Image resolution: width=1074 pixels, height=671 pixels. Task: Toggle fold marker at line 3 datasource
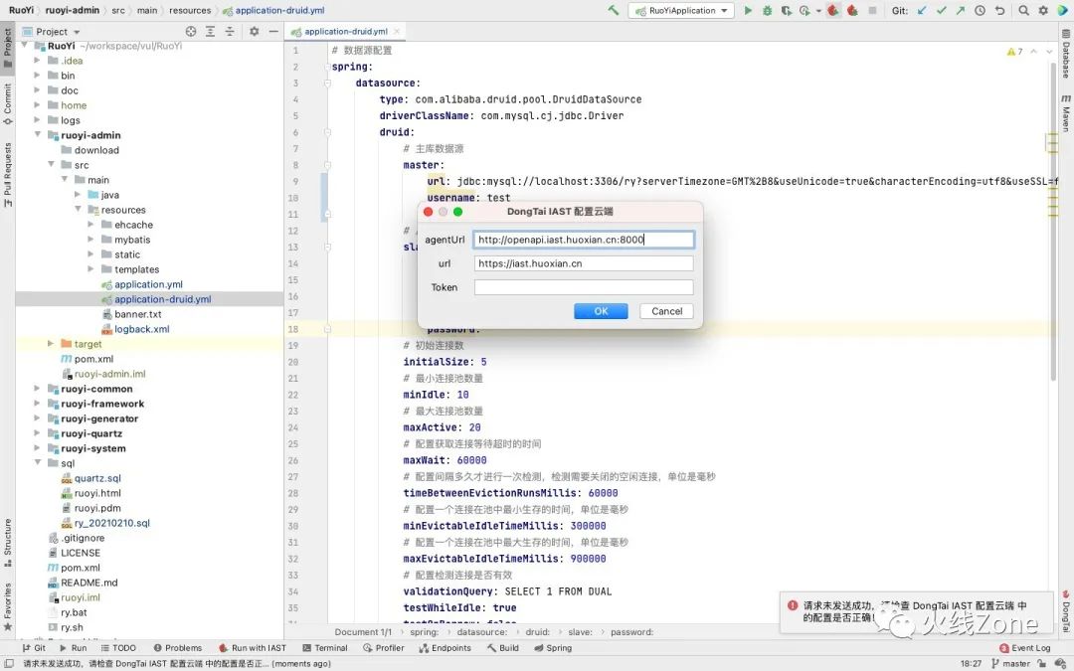[x=327, y=83]
